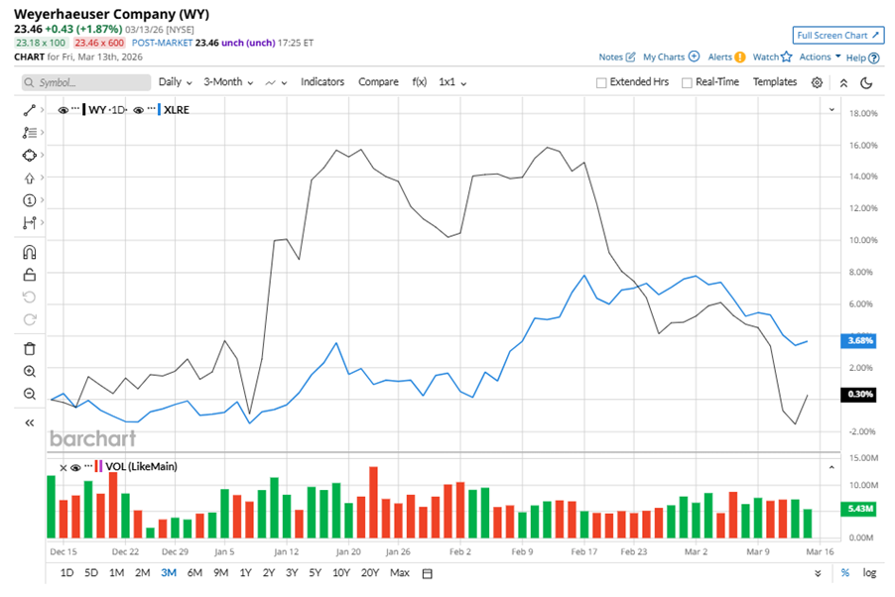
Task: Click the Help question mark icon
Action: coord(874,58)
